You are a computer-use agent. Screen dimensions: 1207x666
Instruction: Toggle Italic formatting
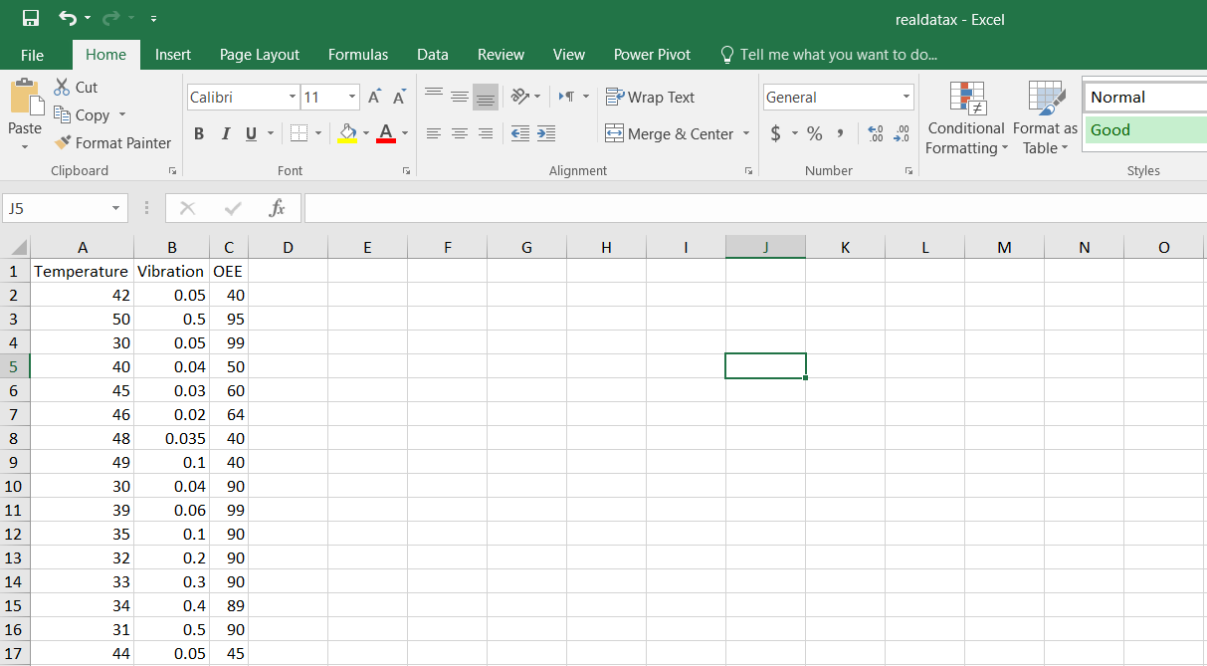225,133
